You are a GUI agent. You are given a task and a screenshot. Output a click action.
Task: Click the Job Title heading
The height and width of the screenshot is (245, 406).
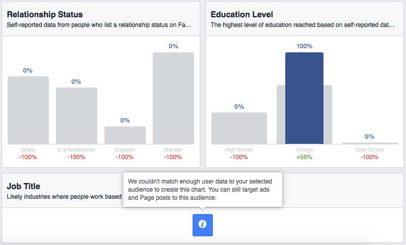pos(23,187)
